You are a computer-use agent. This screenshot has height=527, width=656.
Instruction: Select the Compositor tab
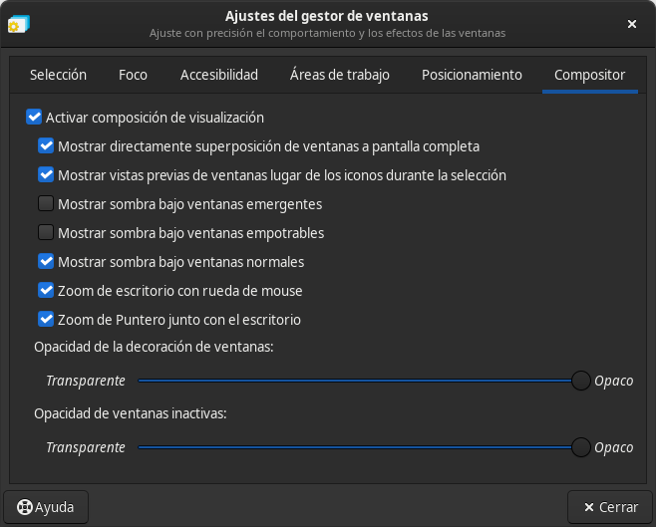coord(589,75)
